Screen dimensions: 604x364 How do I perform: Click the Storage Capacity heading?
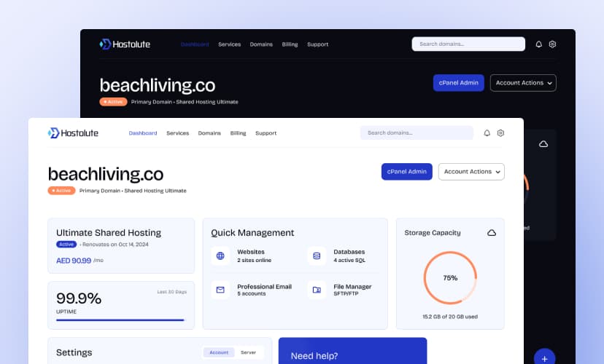(432, 232)
